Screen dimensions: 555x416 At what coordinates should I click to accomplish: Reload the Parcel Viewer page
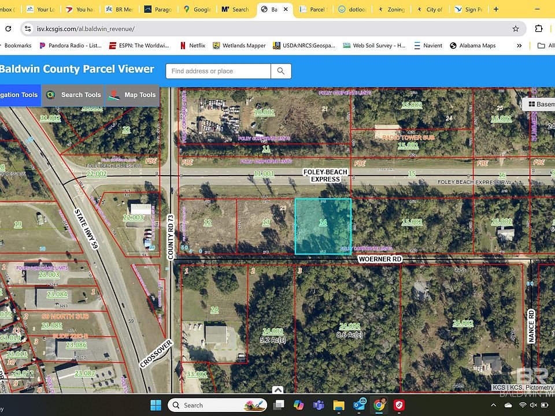8,28
